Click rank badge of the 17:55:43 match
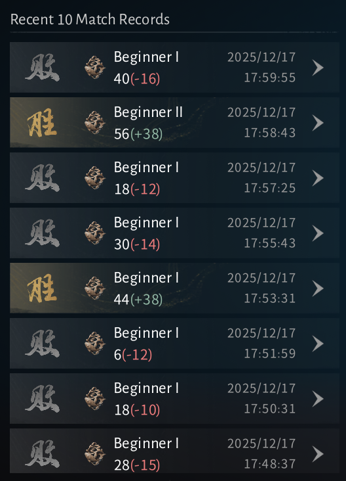346x481 pixels. pos(95,233)
